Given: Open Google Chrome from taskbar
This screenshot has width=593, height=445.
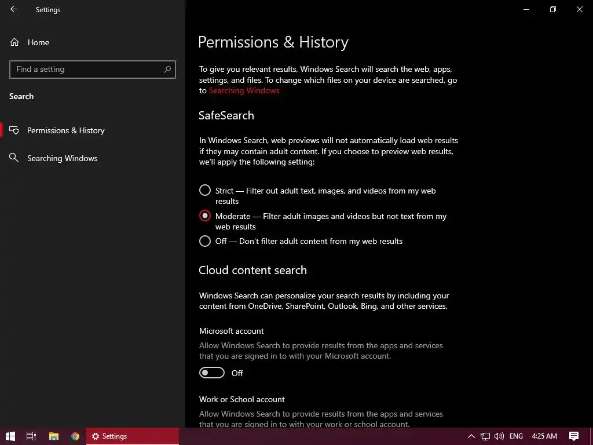Looking at the screenshot, I should (75, 436).
